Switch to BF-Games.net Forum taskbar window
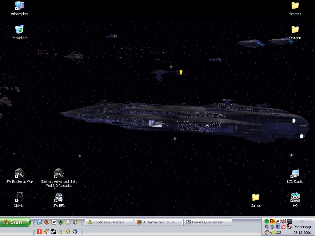315x236 pixels. tap(158, 222)
